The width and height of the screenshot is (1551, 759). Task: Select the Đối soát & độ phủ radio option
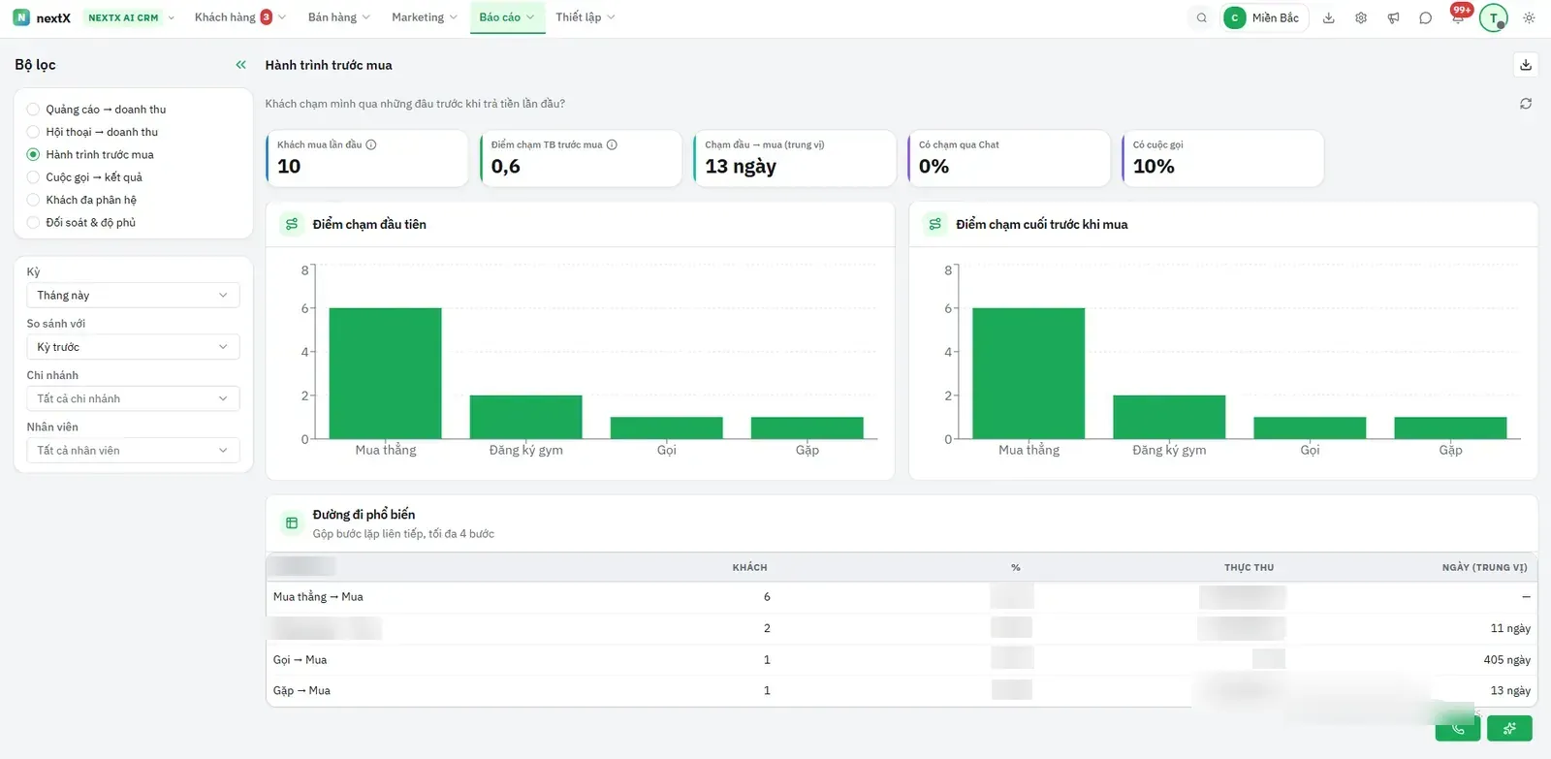pyautogui.click(x=33, y=223)
